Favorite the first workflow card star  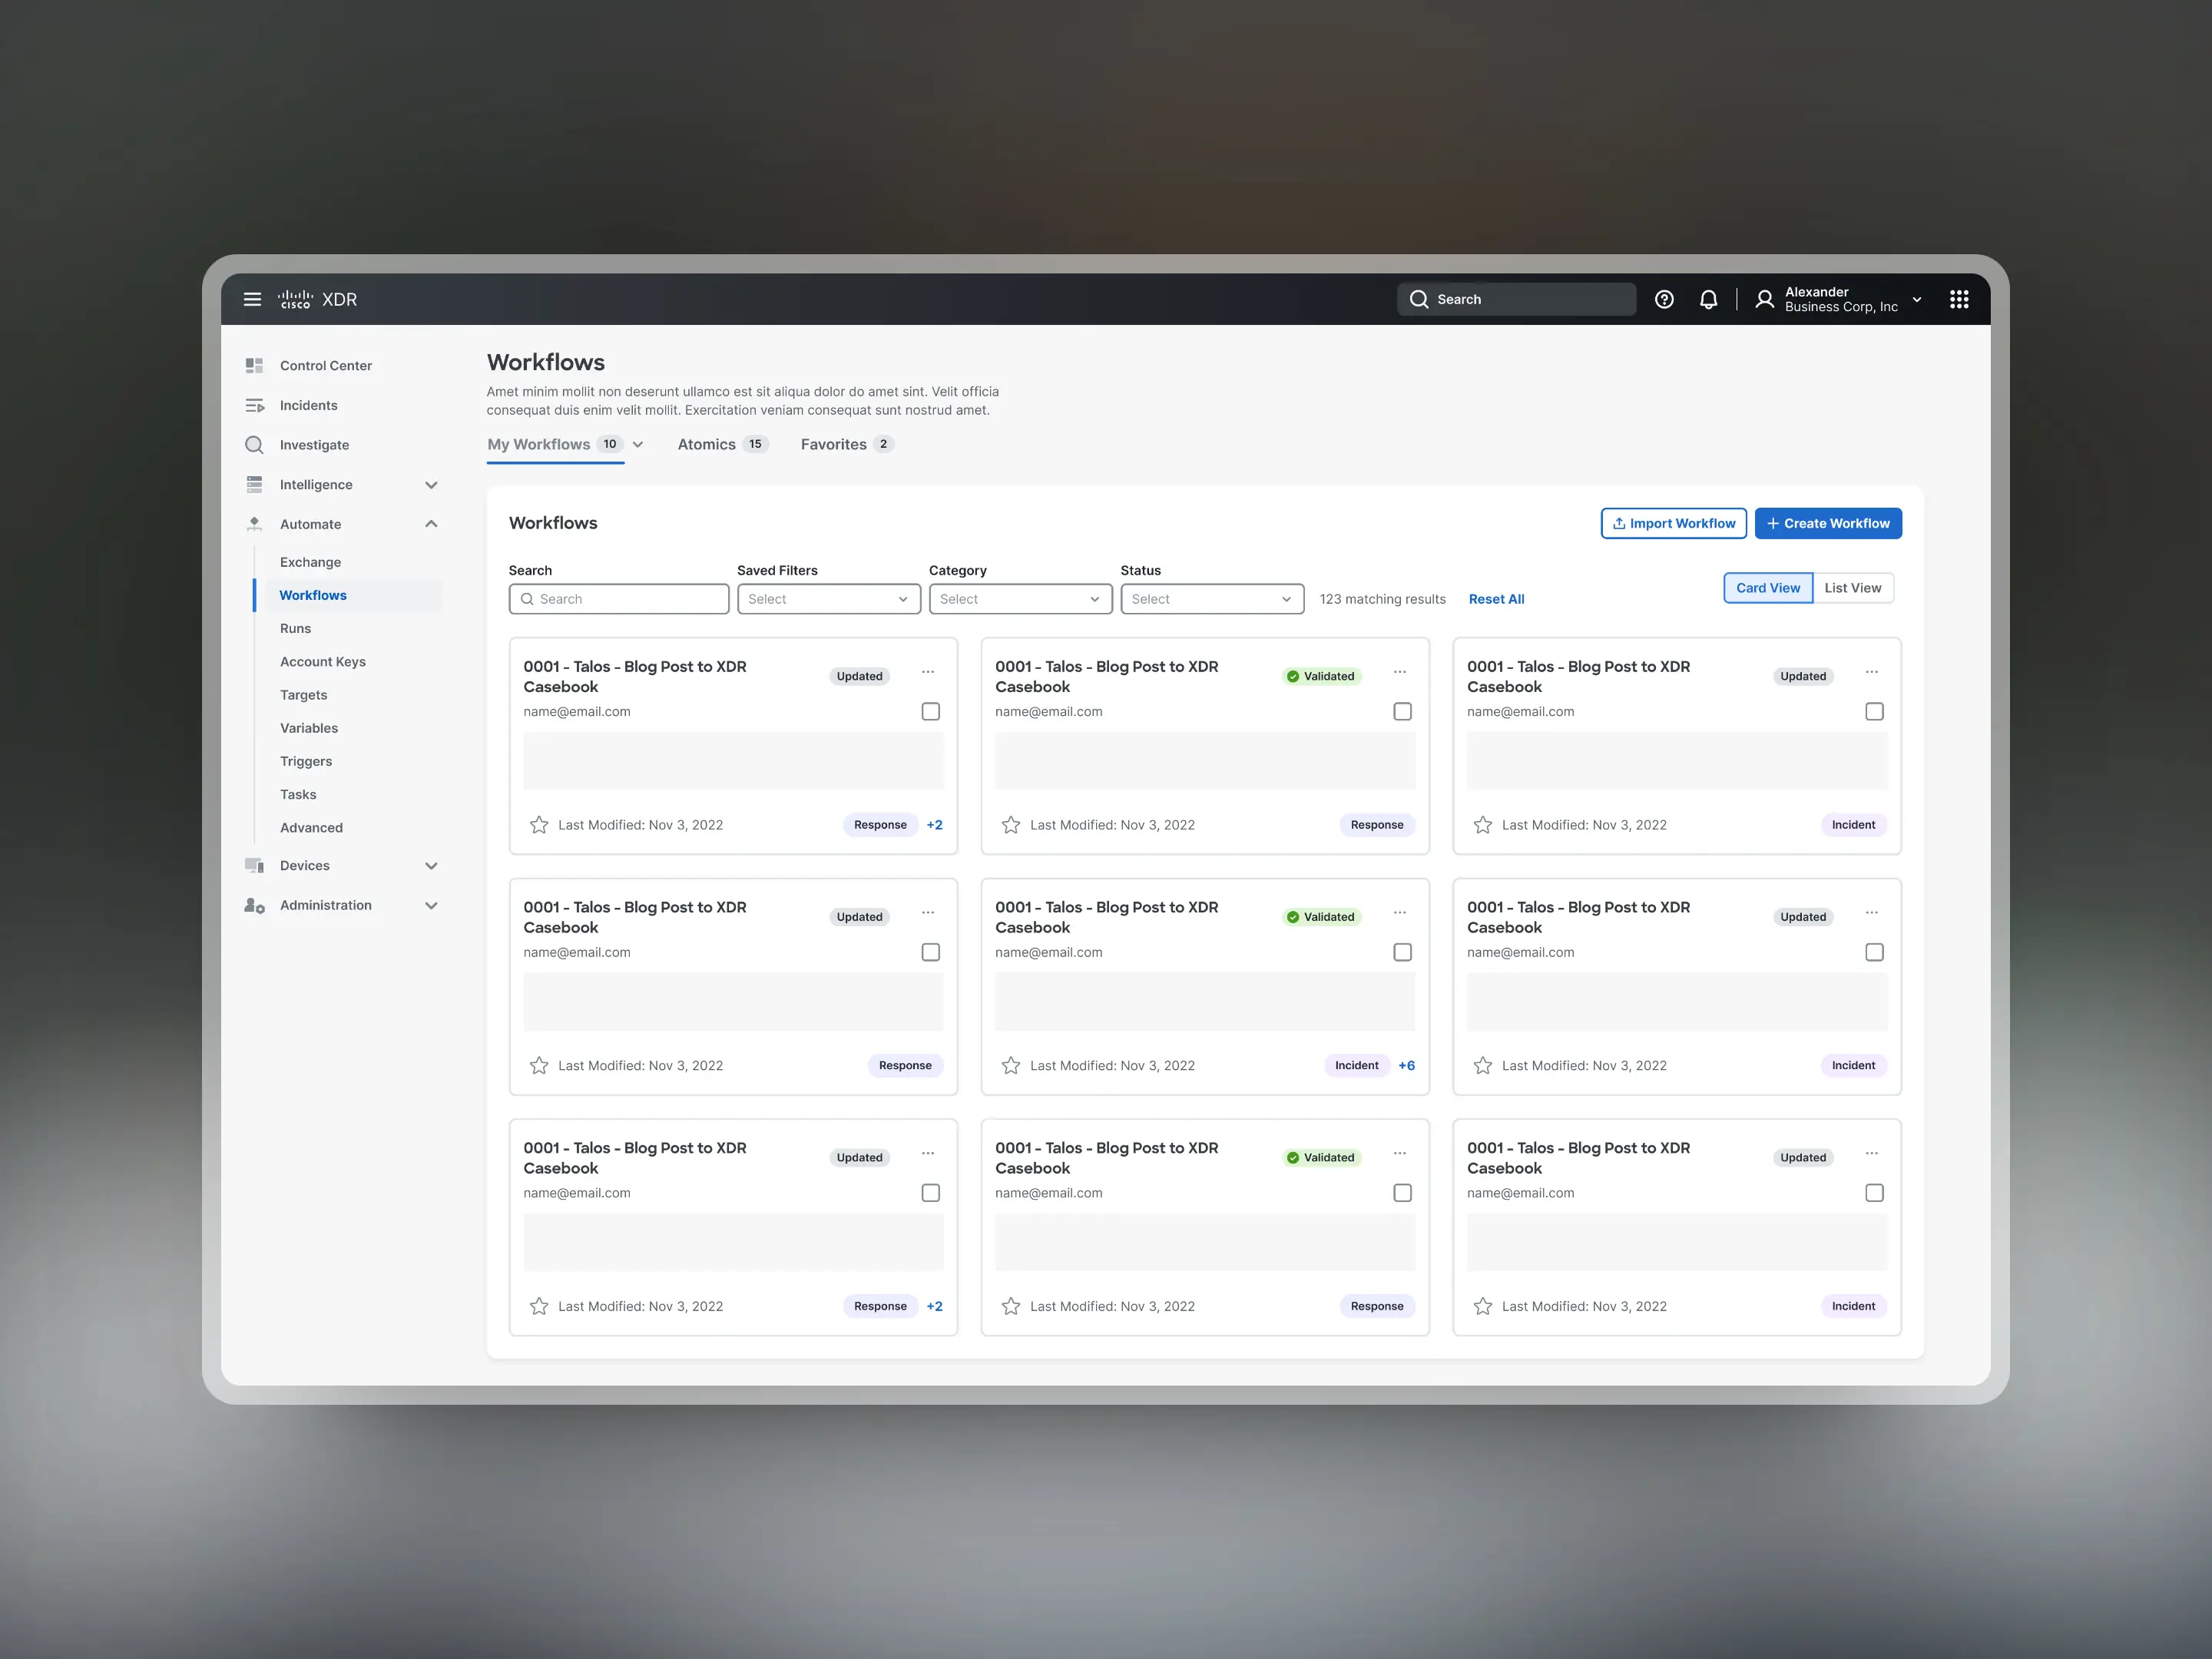point(539,825)
